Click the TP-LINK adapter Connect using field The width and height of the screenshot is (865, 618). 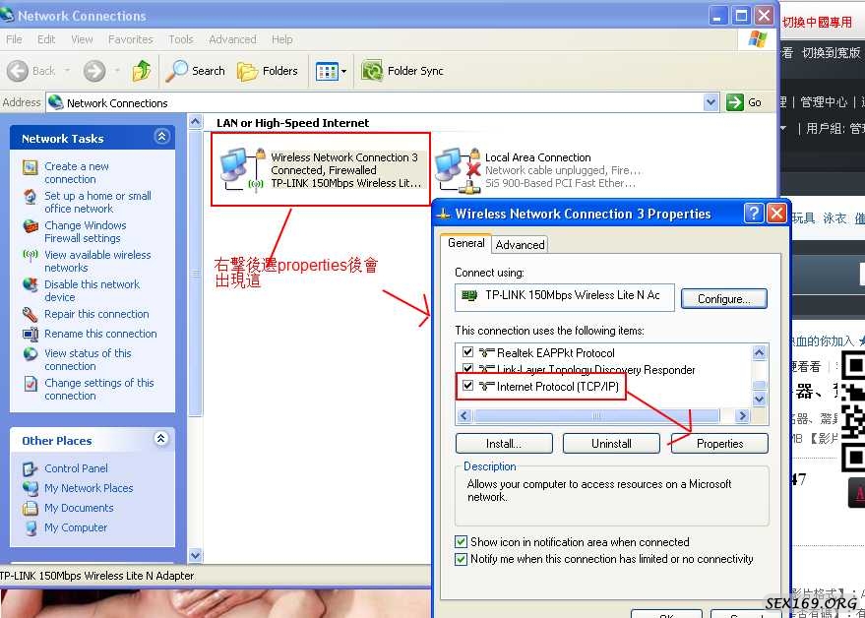tap(564, 296)
